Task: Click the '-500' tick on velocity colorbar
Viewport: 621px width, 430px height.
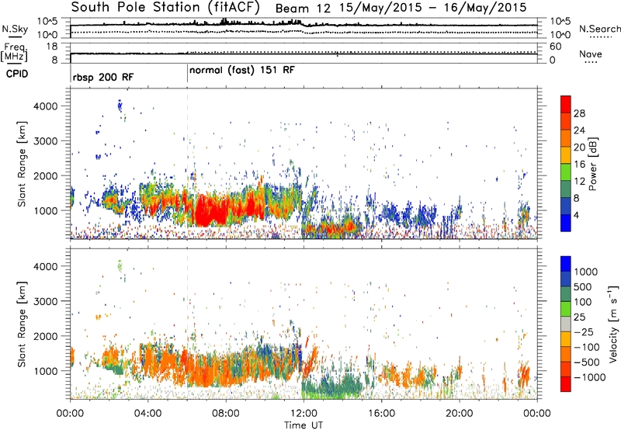Action: point(587,362)
